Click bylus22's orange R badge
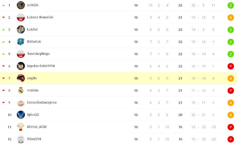 (x=231, y=115)
